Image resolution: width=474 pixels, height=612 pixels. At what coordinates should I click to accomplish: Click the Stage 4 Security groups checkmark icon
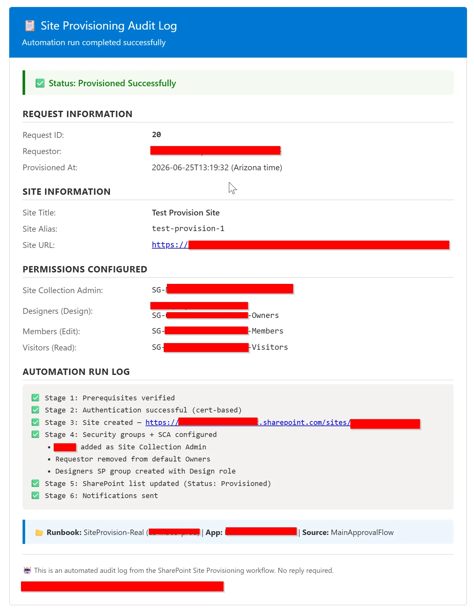[x=36, y=434]
